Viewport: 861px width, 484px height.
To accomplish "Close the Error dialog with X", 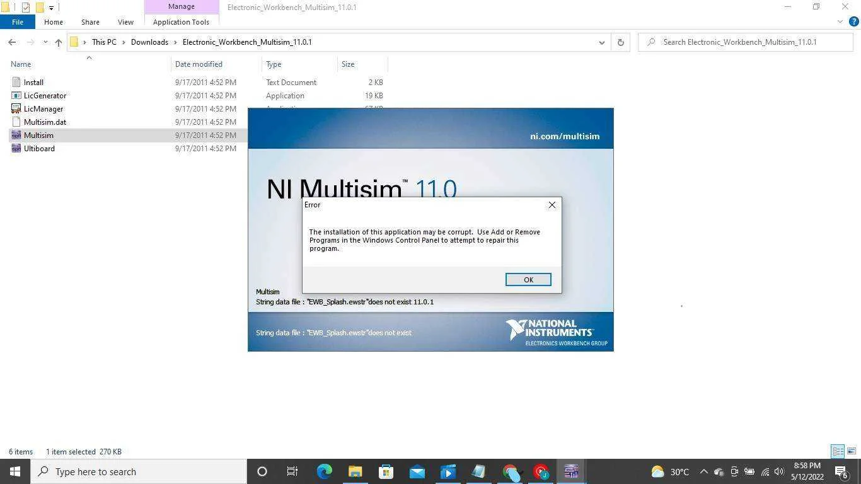I will [x=552, y=205].
